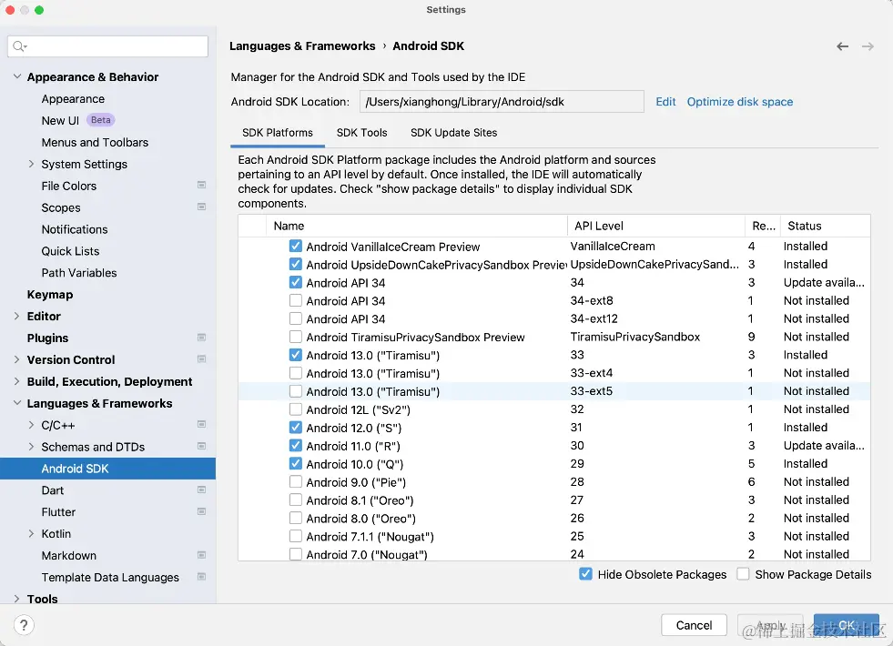The width and height of the screenshot is (893, 646).
Task: Check Android 13.0 Tiramisu 33-ext5 row
Action: (x=296, y=391)
